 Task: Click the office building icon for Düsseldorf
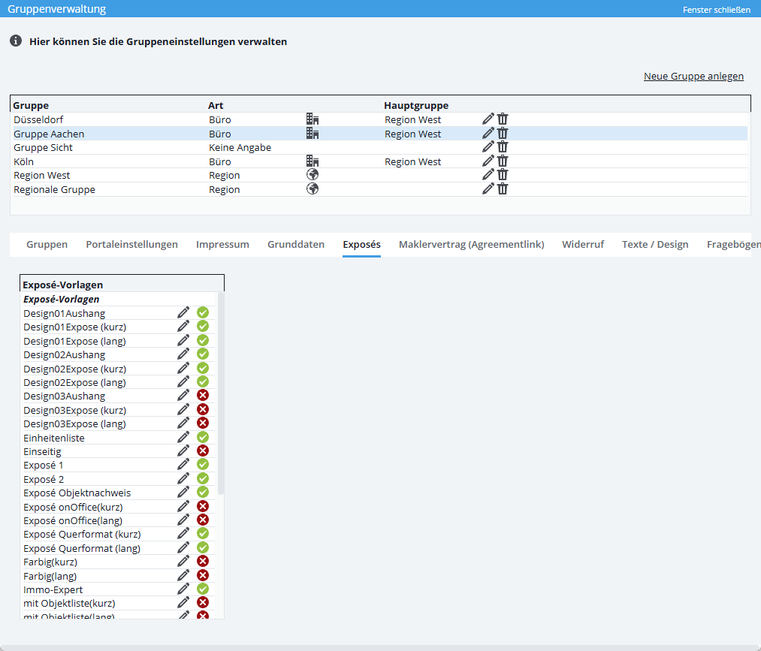click(313, 119)
